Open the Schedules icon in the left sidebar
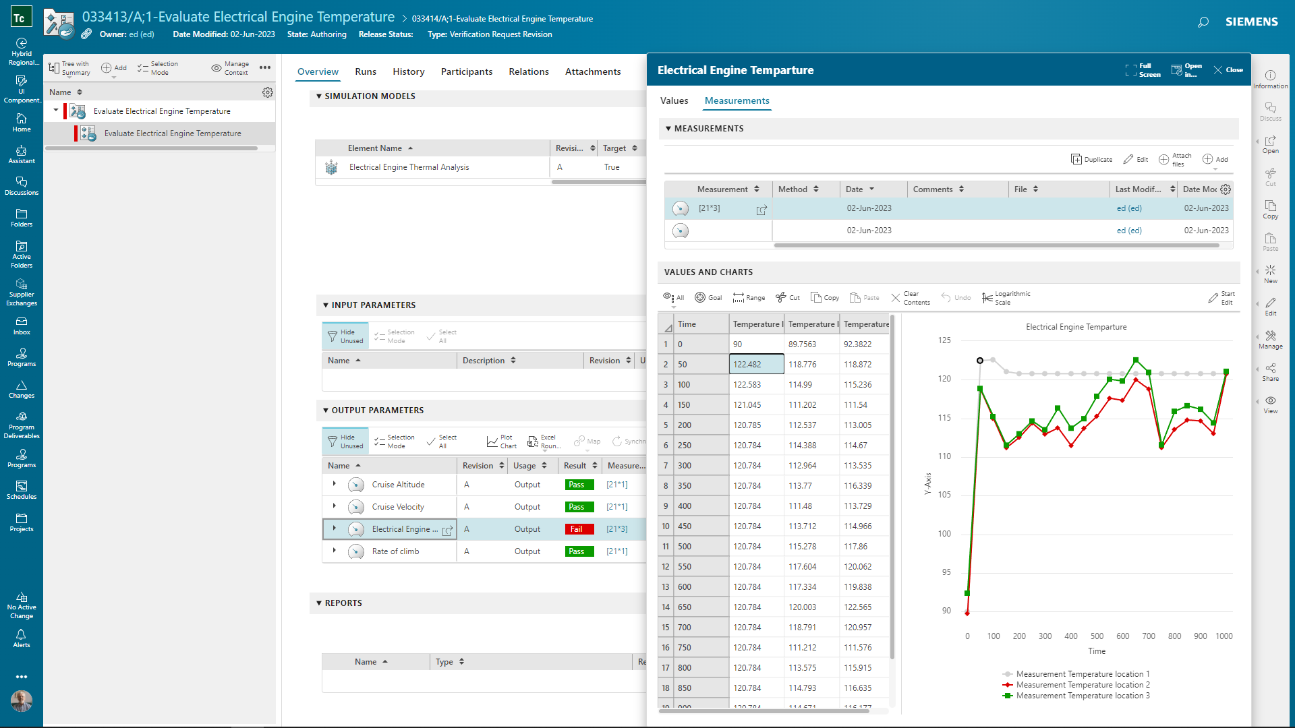The width and height of the screenshot is (1295, 728). click(x=22, y=491)
